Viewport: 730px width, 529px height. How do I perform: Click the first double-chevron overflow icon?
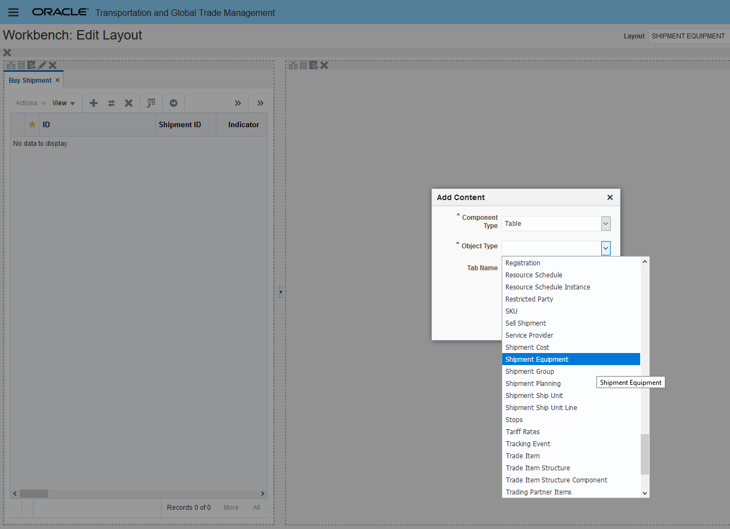238,103
